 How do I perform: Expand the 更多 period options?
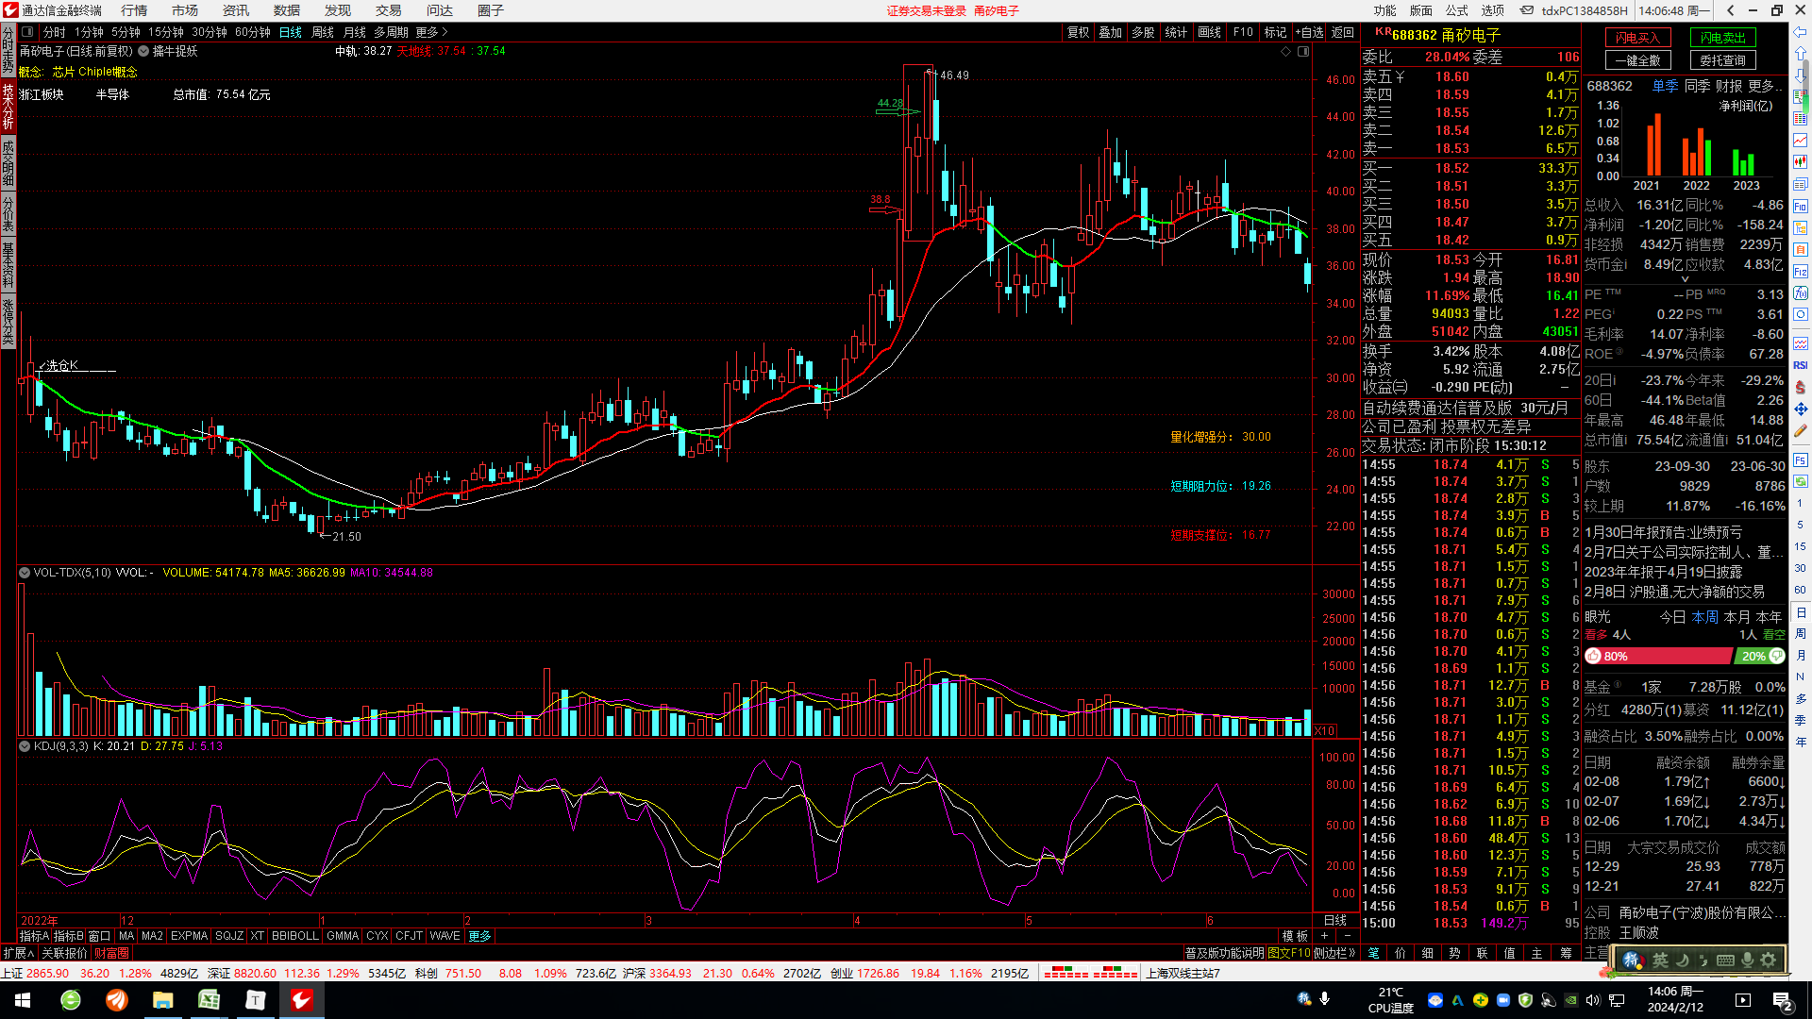point(431,32)
